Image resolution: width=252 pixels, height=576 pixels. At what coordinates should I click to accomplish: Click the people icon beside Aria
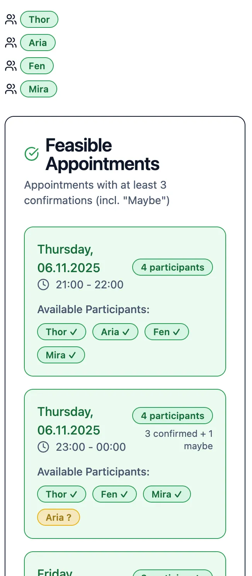point(11,43)
